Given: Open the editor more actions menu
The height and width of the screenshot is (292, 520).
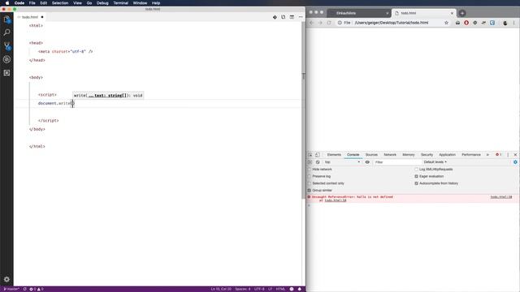Looking at the screenshot, I should point(301,17).
